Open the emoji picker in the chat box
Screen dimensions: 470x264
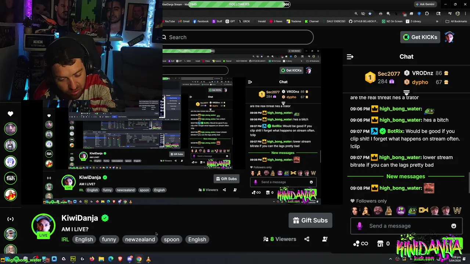point(453,226)
